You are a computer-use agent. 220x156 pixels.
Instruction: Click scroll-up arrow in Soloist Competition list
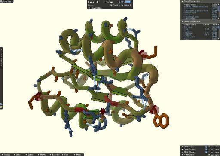click(x=218, y=24)
